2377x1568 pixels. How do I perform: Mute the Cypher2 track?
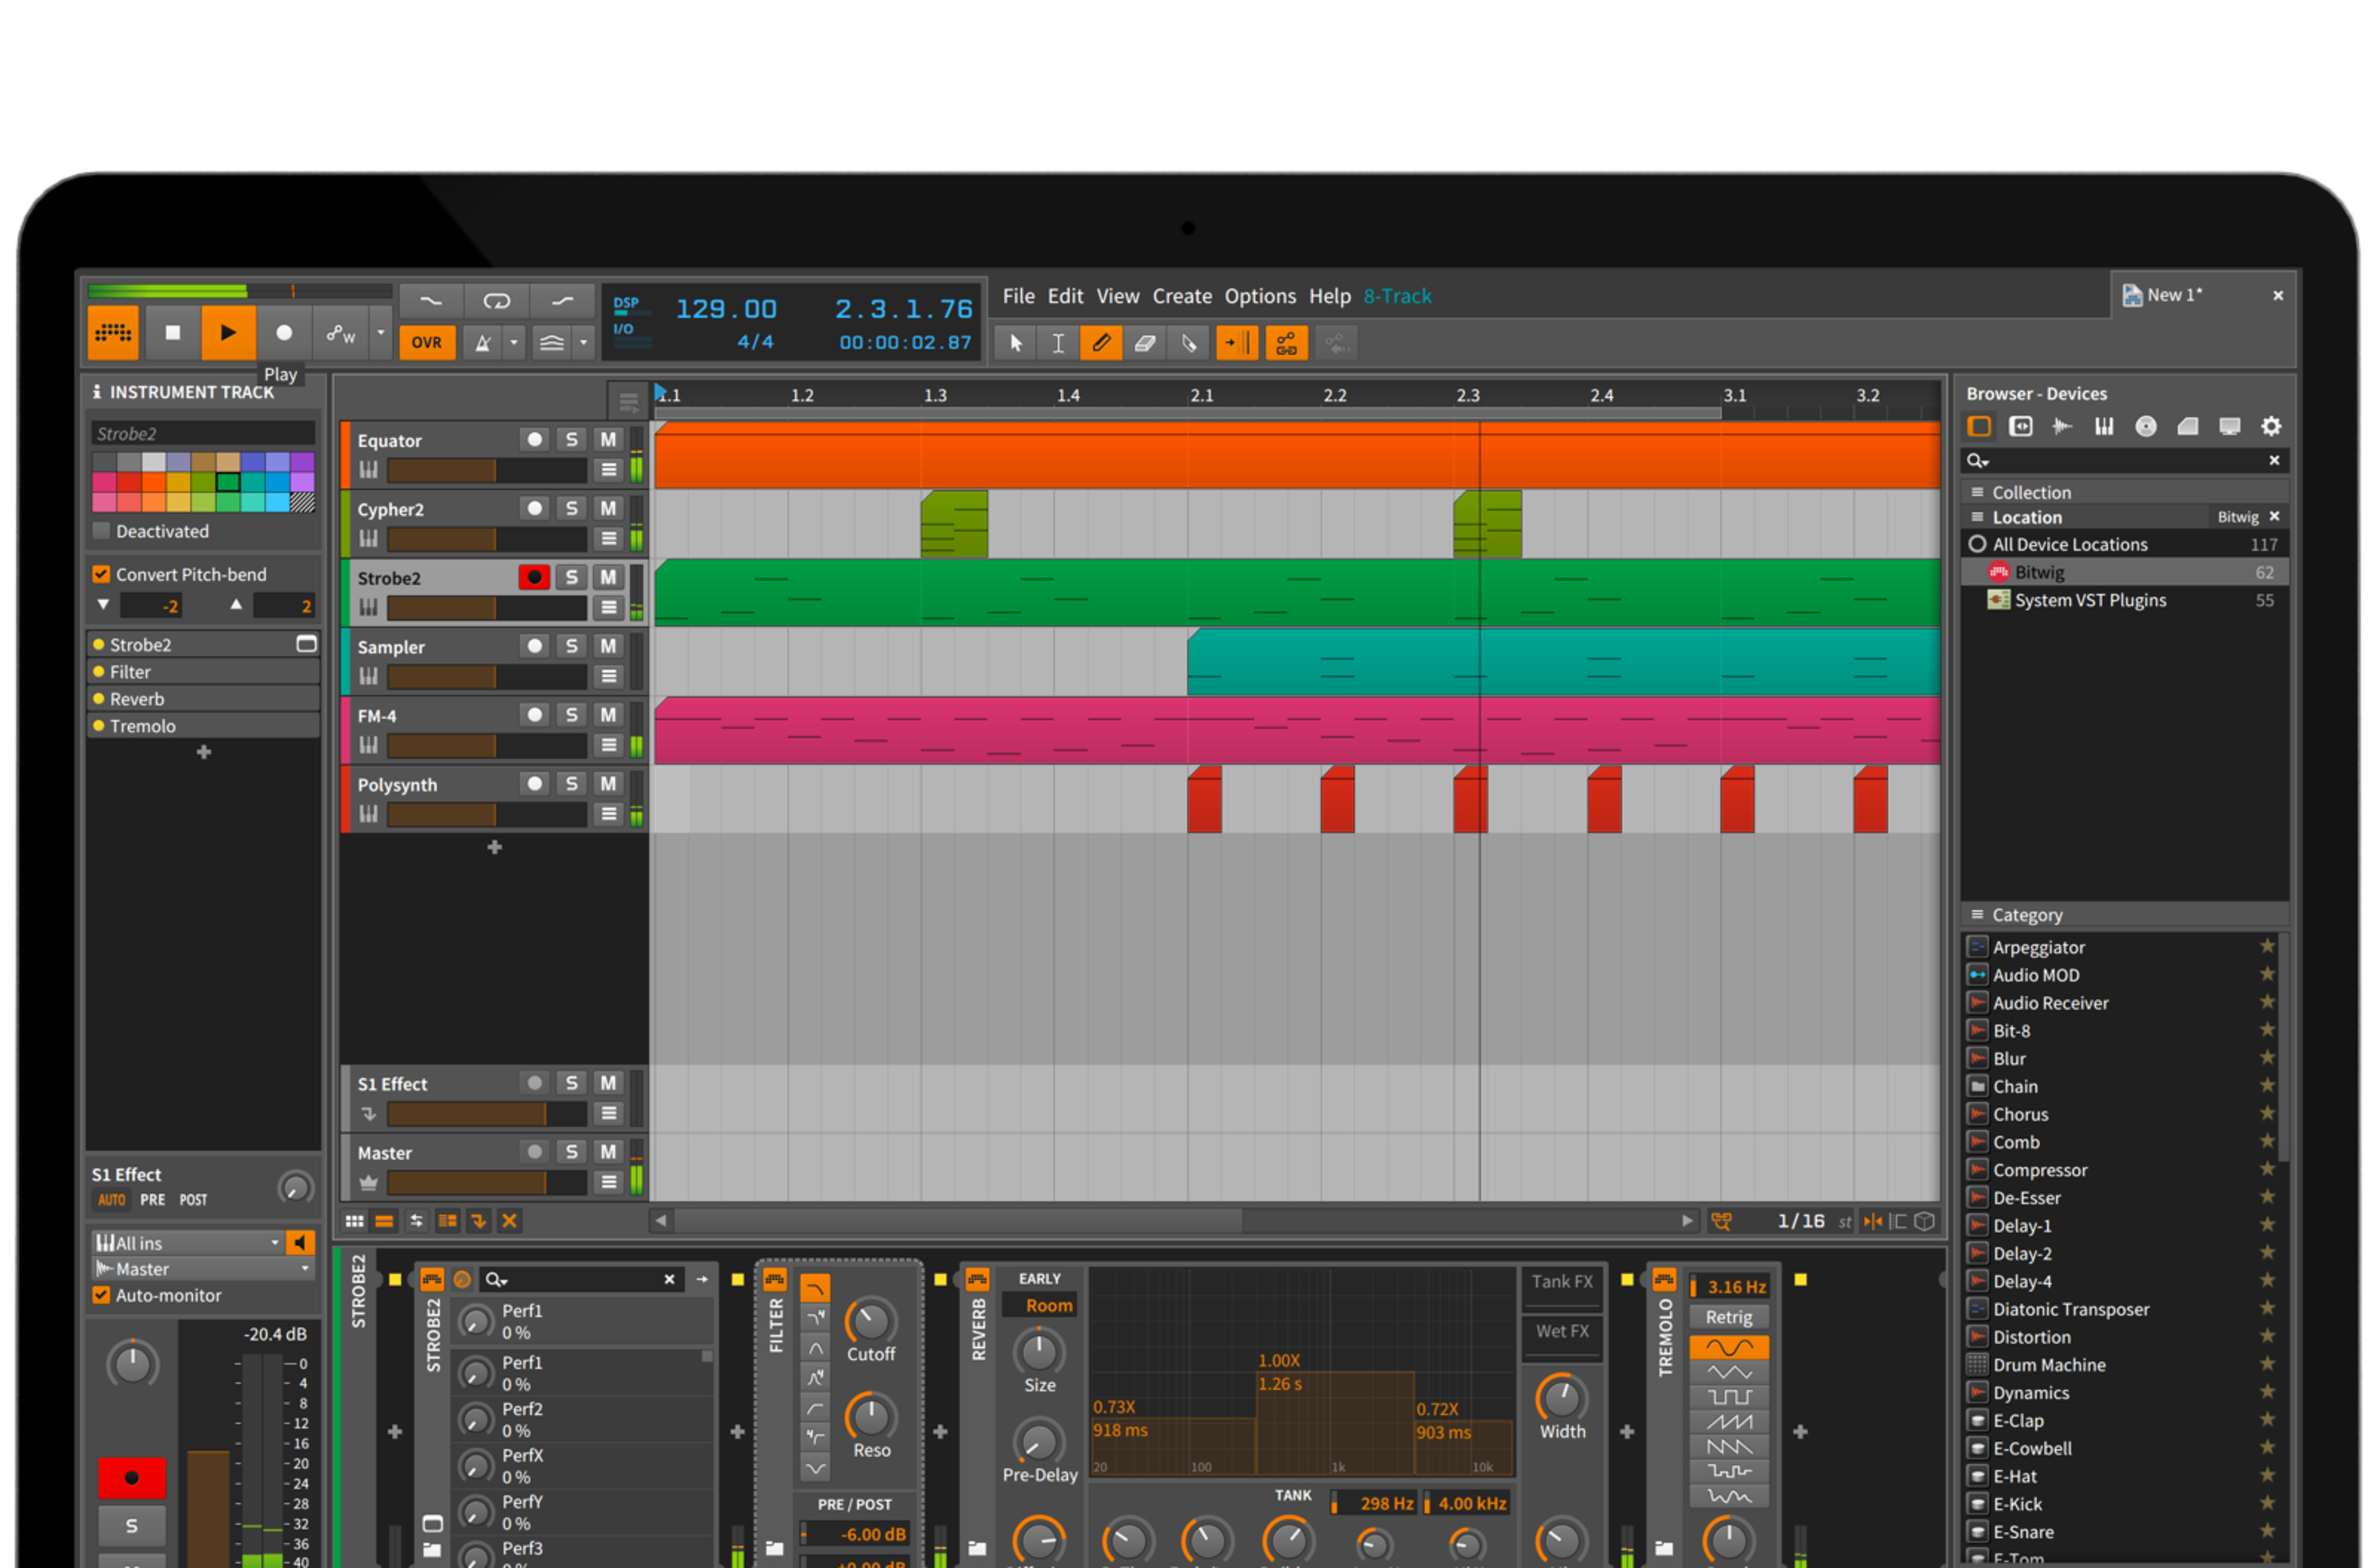[608, 509]
